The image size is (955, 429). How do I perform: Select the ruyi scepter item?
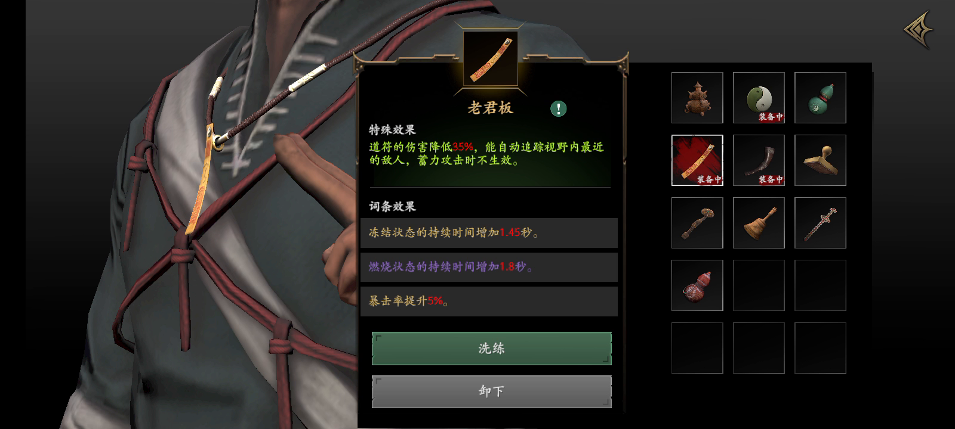coord(697,223)
